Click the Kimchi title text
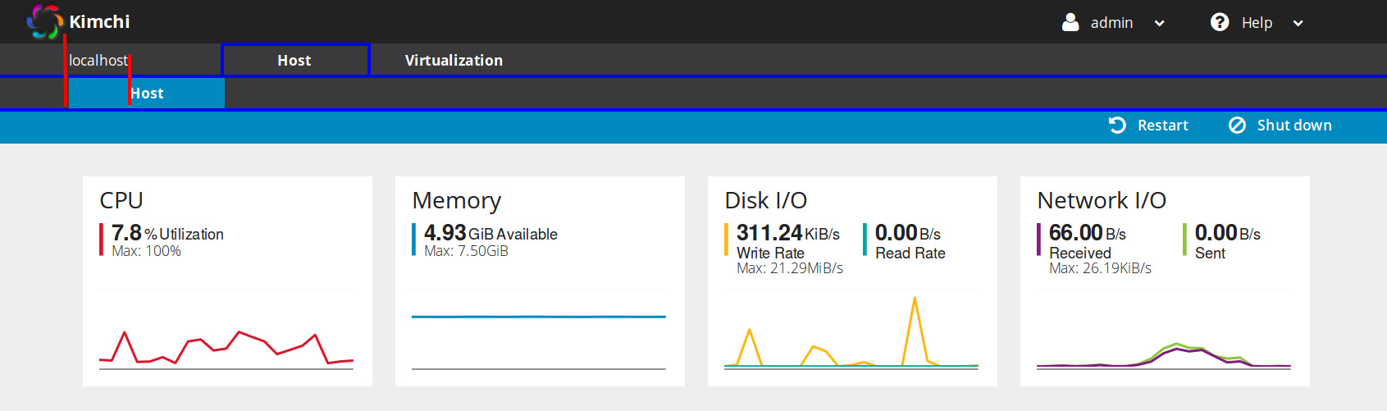1387x411 pixels. 99,21
